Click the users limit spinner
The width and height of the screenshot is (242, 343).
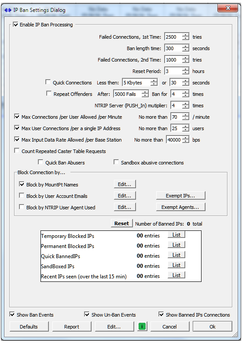[186, 128]
